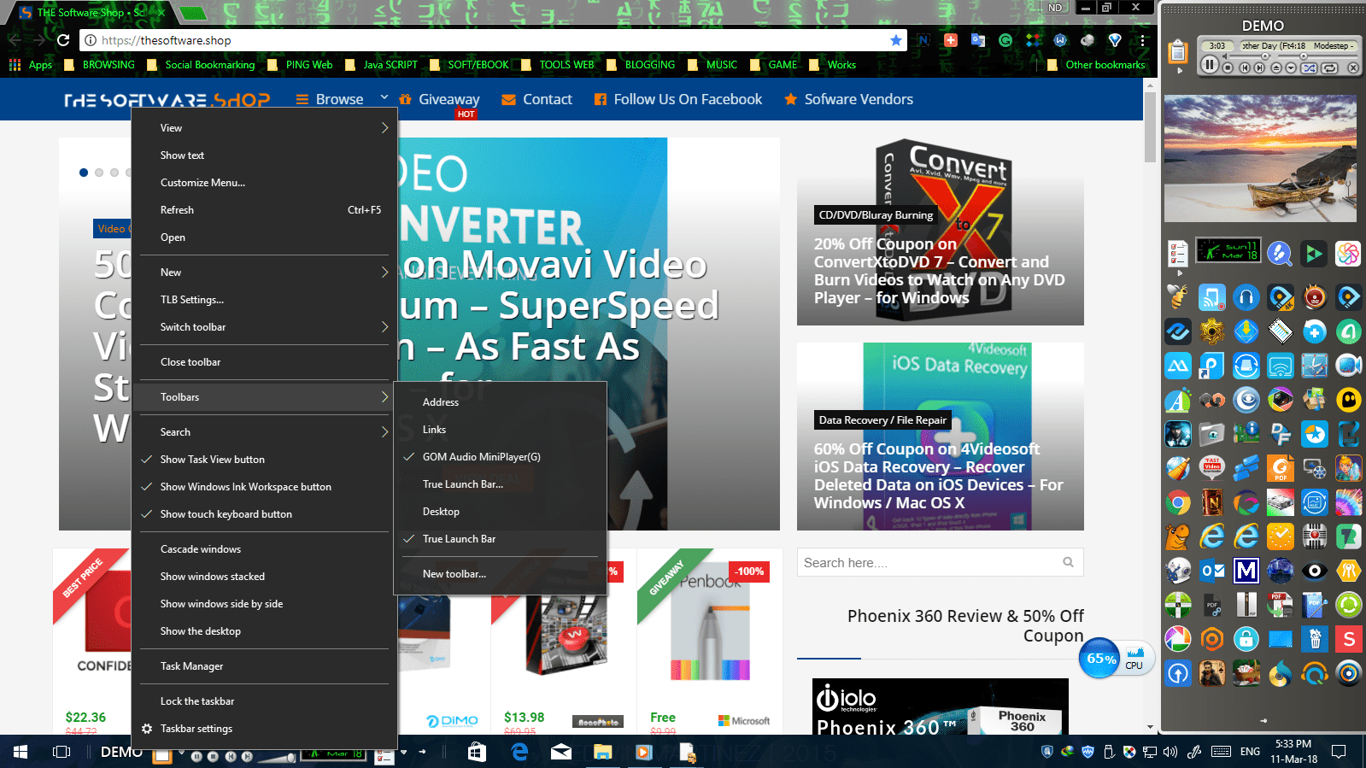1366x768 pixels.
Task: Select Task Manager from context menu
Action: pyautogui.click(x=265, y=666)
